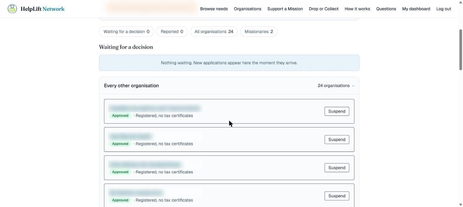Select the Missionaries filter chip
The height and width of the screenshot is (207, 463).
pyautogui.click(x=259, y=32)
